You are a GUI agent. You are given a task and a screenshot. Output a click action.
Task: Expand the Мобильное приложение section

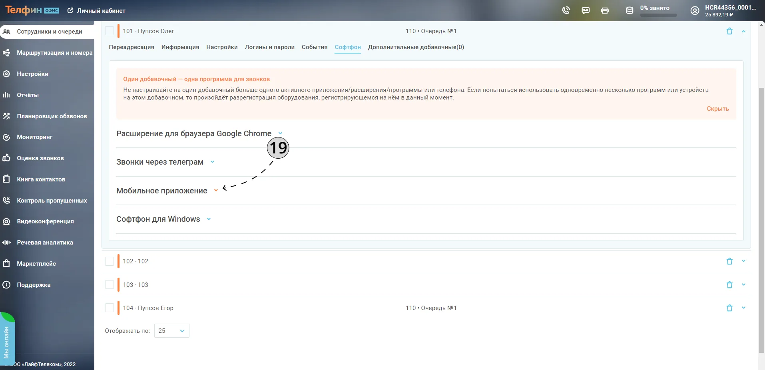(x=216, y=191)
